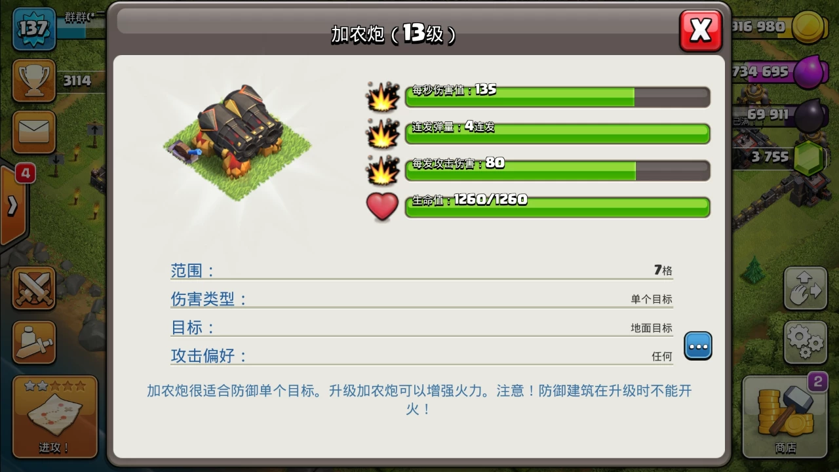
Task: Open the shop with hammer icon
Action: [x=785, y=417]
